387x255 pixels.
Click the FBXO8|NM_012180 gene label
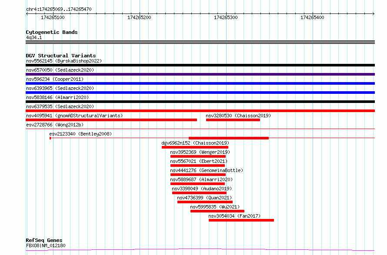[x=46, y=245]
